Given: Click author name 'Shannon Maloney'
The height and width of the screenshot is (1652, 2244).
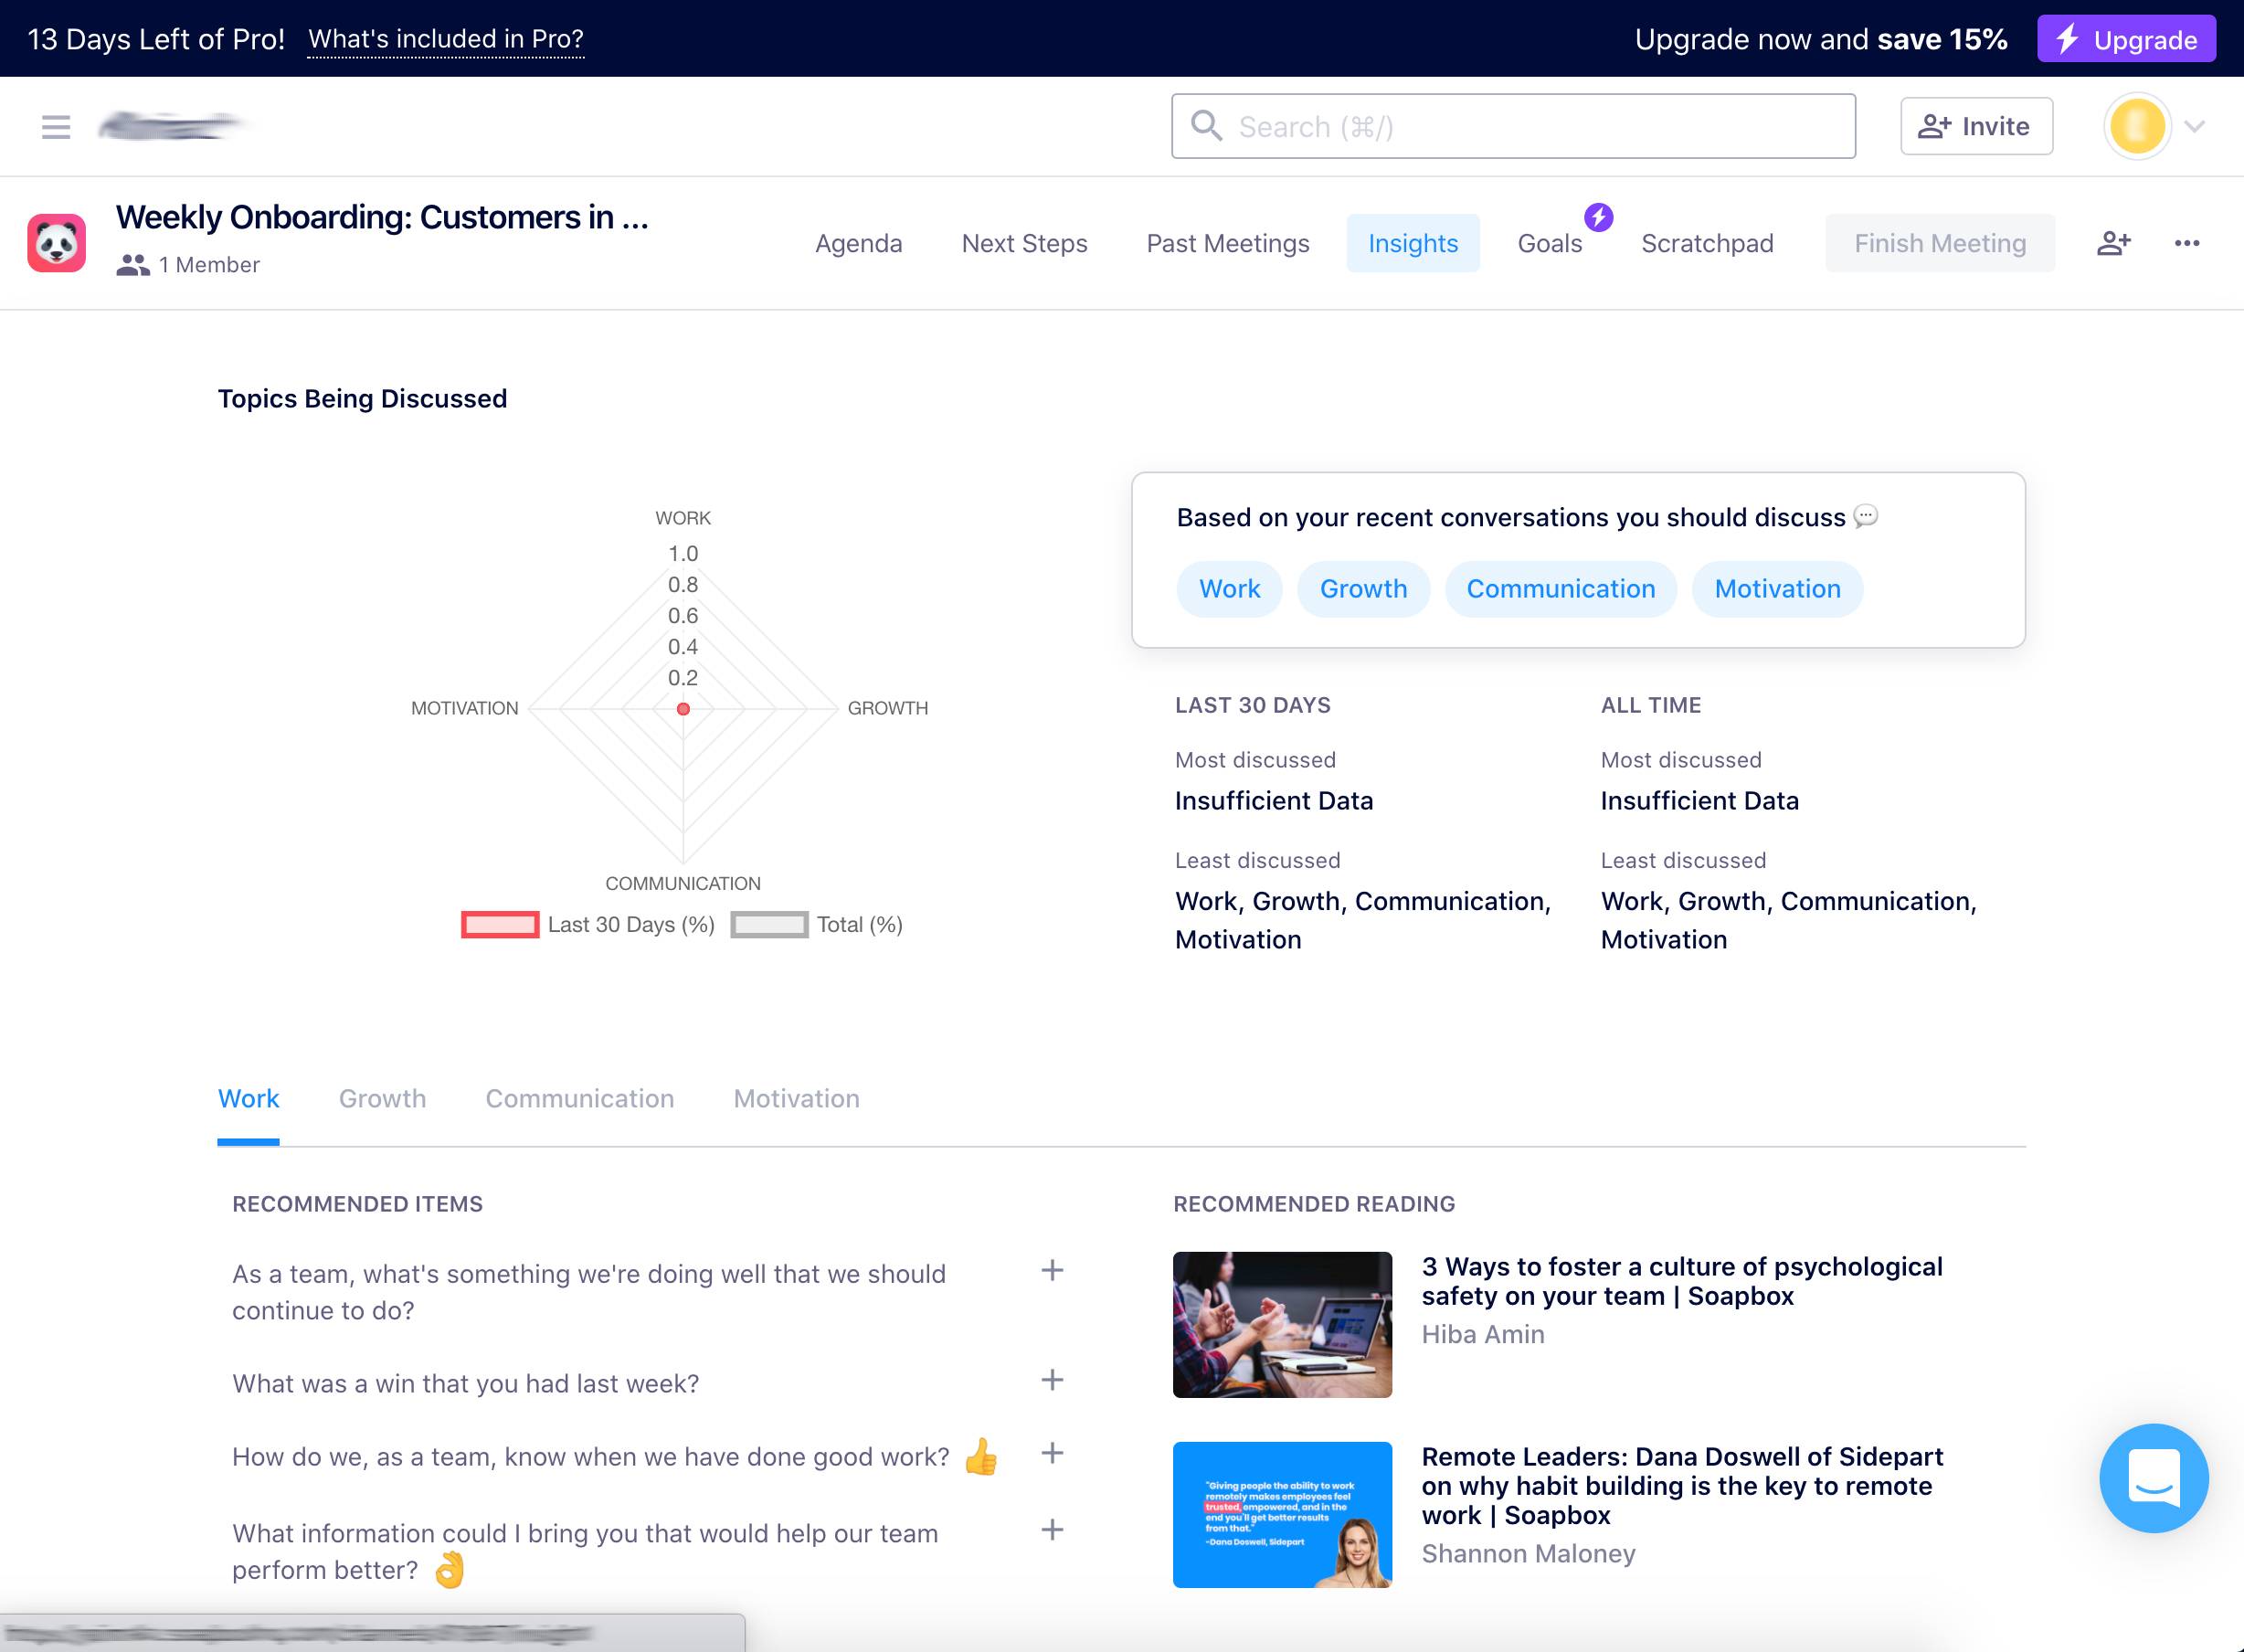Looking at the screenshot, I should (1528, 1553).
